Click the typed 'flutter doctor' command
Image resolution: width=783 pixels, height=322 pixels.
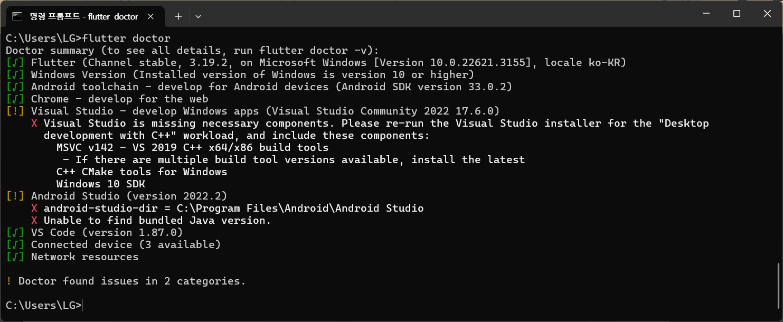point(126,39)
